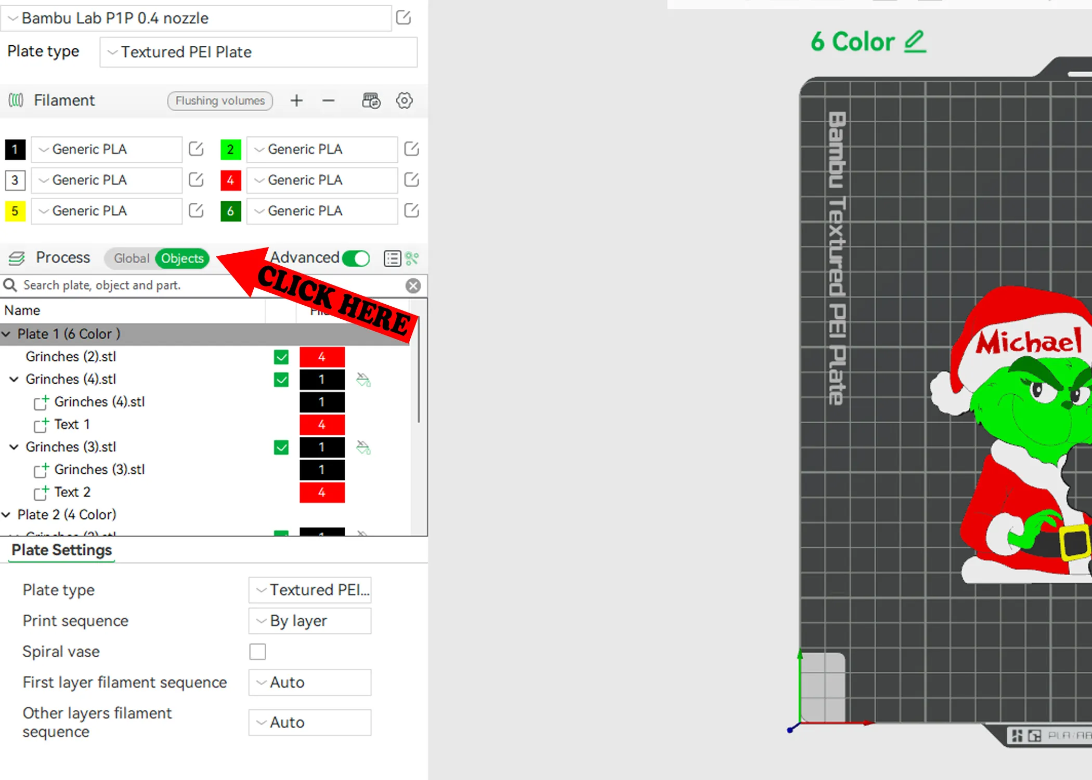Open the Plate Settings plate type dropdown
This screenshot has width=1092, height=780.
tap(310, 590)
